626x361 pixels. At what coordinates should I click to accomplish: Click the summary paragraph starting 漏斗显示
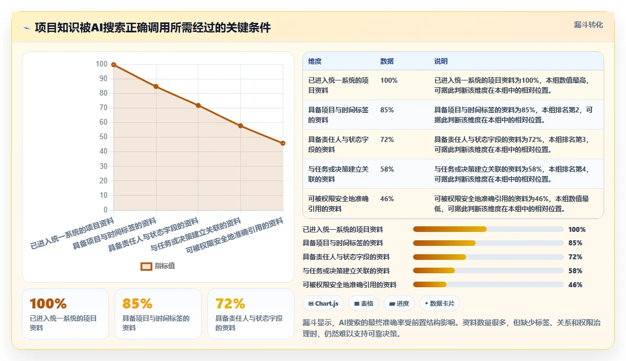pos(452,328)
